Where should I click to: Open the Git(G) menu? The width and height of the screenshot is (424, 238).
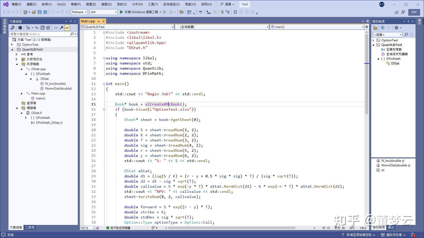pos(61,4)
